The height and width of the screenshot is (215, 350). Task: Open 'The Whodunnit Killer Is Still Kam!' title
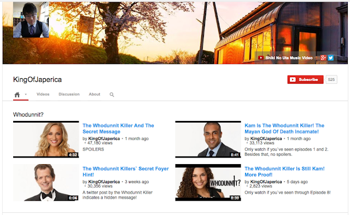pos(284,172)
